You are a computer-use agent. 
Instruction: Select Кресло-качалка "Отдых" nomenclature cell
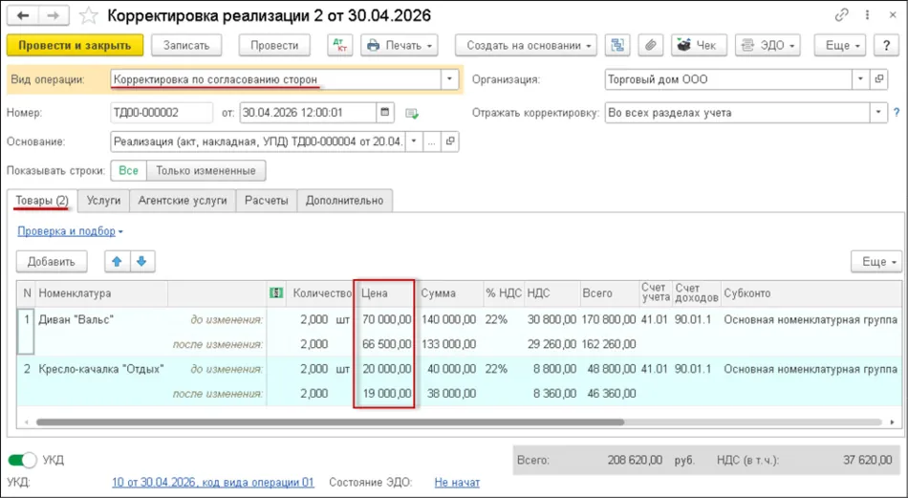pyautogui.click(x=101, y=369)
